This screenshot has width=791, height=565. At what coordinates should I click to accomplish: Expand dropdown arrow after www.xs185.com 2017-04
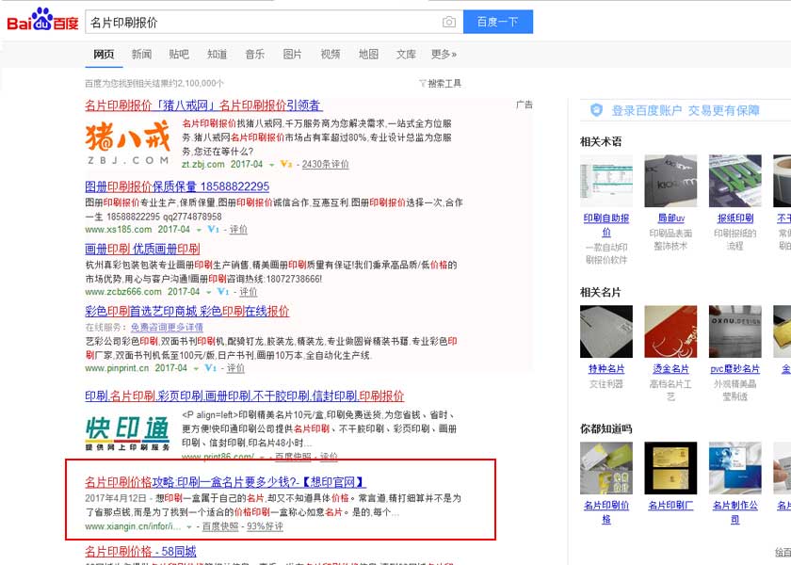coord(199,230)
